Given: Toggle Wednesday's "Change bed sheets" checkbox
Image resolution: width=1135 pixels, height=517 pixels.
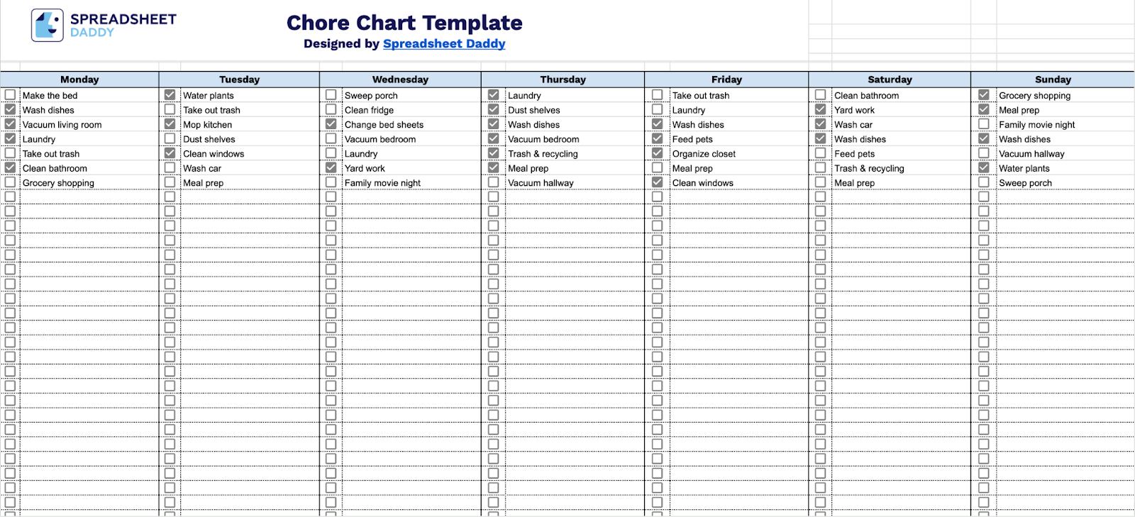Looking at the screenshot, I should click(331, 124).
